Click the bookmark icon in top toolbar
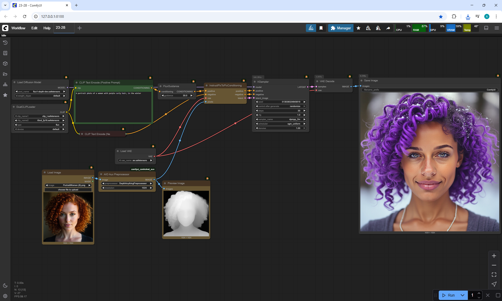Screen dimensions: 502x301 click(321, 28)
